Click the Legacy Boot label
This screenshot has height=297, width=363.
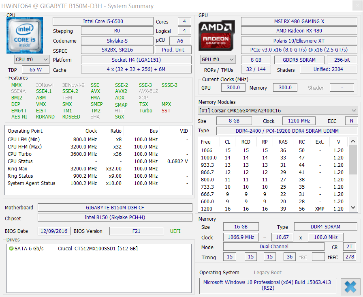(x=268, y=273)
